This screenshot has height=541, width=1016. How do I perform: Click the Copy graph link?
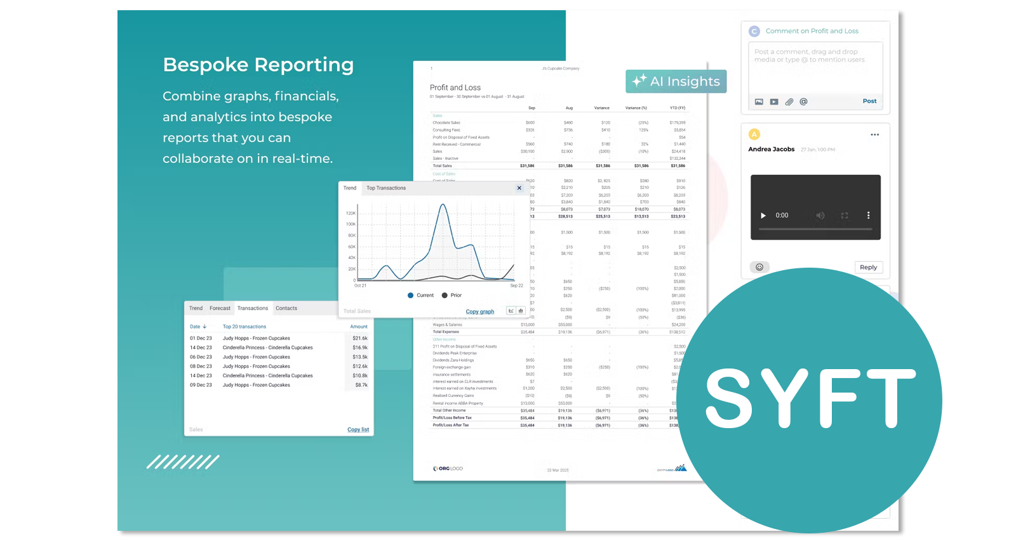[x=480, y=311]
